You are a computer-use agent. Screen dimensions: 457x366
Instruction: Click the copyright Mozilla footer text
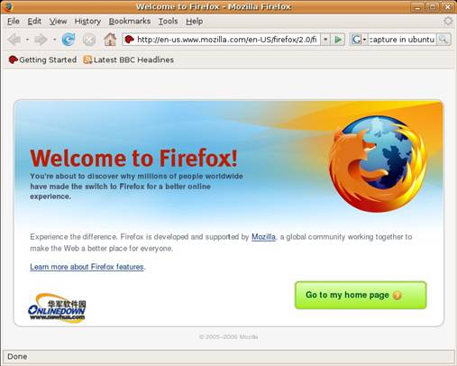[x=228, y=337]
